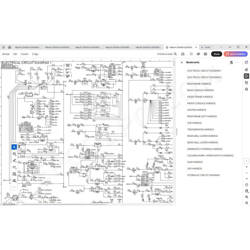Click the current page number box

point(246,161)
